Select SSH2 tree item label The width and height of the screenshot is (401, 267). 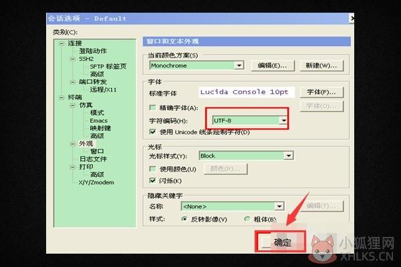tap(86, 59)
